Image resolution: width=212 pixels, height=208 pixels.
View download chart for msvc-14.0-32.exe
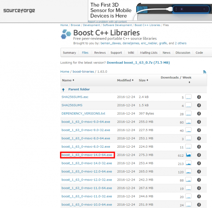(188, 163)
